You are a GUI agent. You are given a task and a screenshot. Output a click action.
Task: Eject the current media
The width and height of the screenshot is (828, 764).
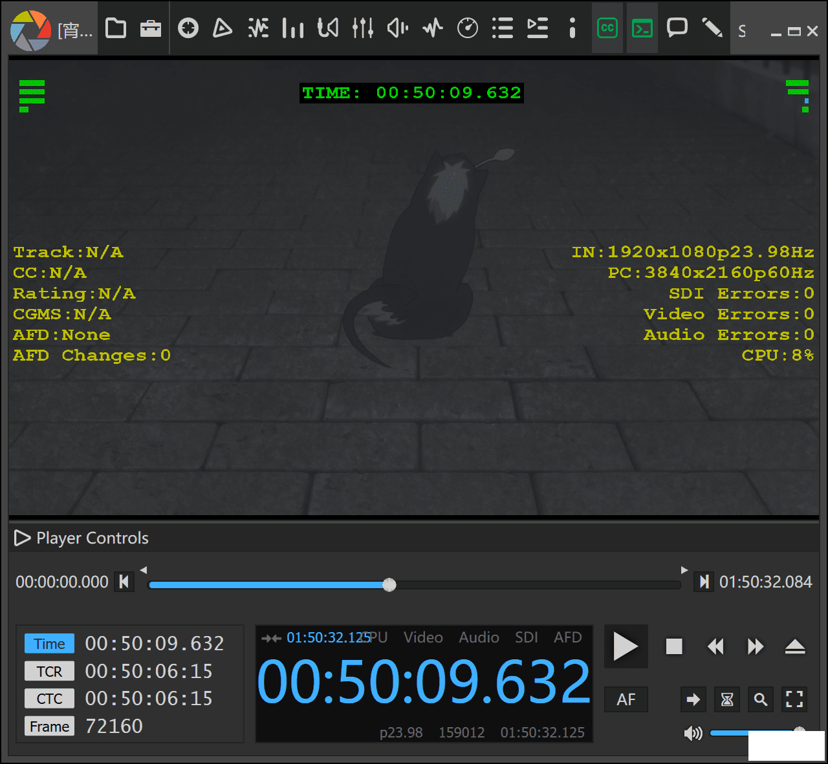pos(795,646)
